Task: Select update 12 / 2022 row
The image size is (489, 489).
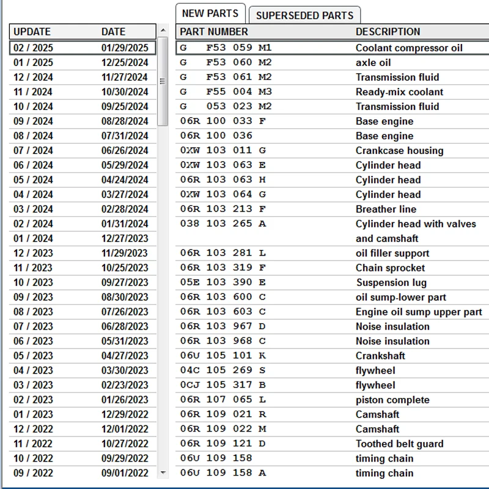Action: point(83,429)
